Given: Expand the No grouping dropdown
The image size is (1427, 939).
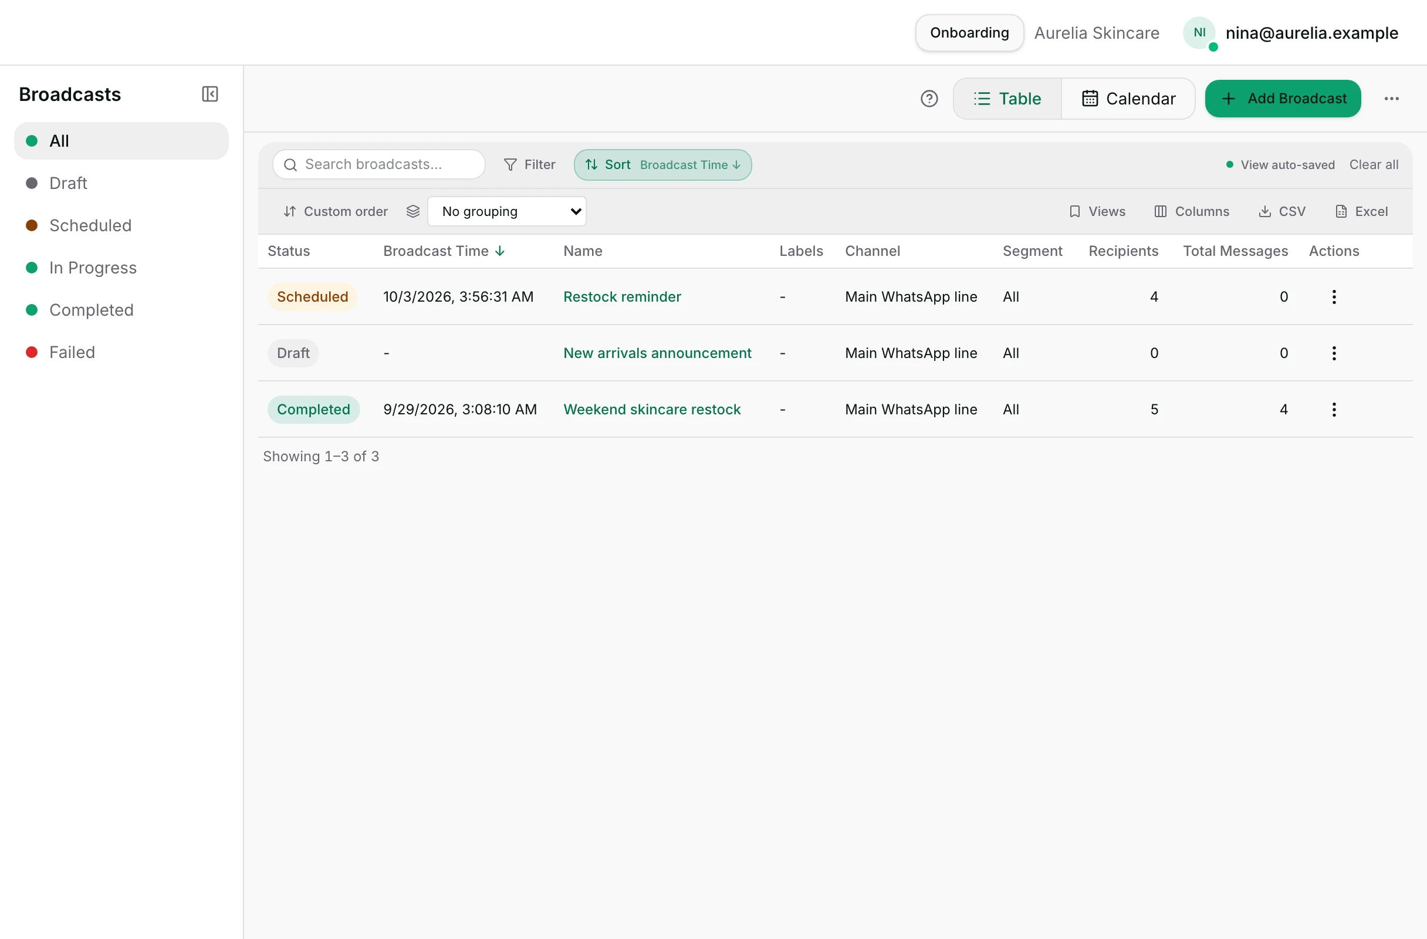Looking at the screenshot, I should [x=506, y=211].
